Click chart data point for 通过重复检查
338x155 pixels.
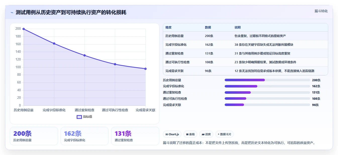pos(84,55)
